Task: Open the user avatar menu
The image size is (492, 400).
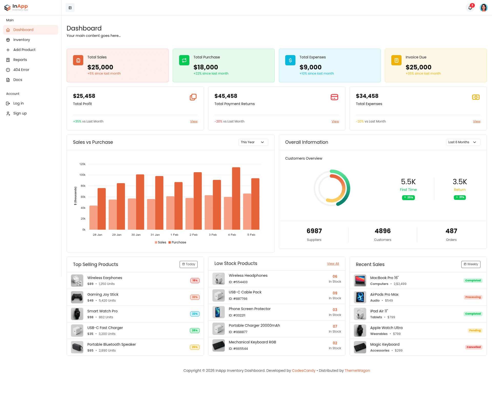Action: 484,8
